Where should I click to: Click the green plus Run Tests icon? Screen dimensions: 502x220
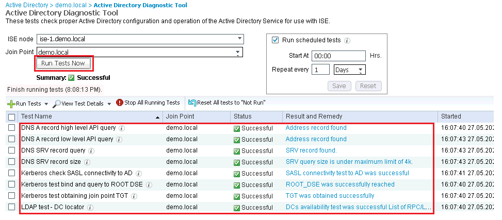11,104
